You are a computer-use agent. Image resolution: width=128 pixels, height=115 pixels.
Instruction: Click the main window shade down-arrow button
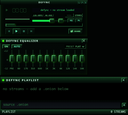(x=79, y=3)
